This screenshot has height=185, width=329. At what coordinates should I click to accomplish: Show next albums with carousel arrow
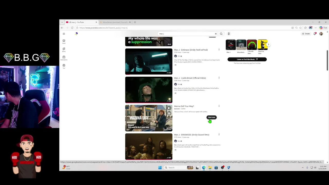click(x=268, y=44)
